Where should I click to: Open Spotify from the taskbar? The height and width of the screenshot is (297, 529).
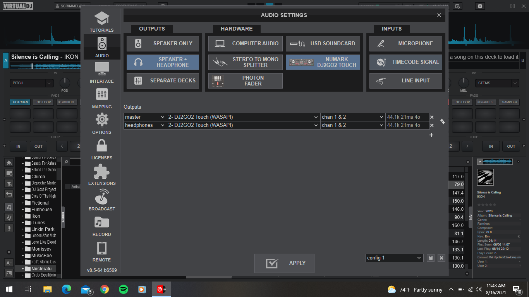tap(124, 289)
